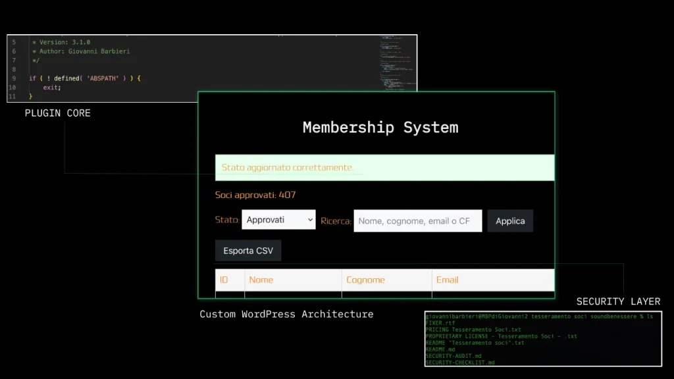Click the 'exit;' code line
This screenshot has width=674, height=379.
coord(52,88)
